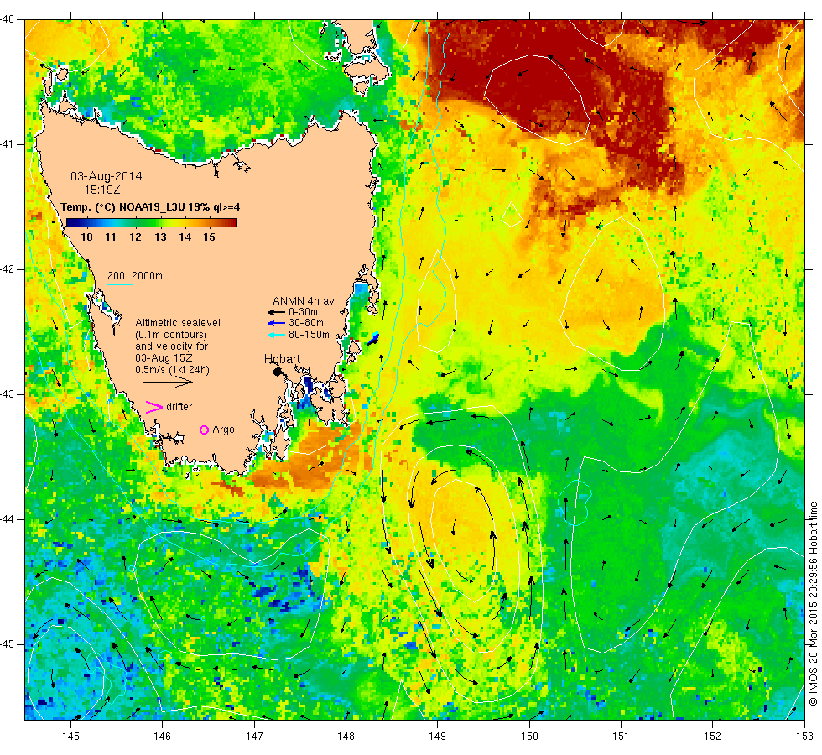Click the black Hobart location marker
Image resolution: width=822 pixels, height=755 pixels.
click(278, 372)
